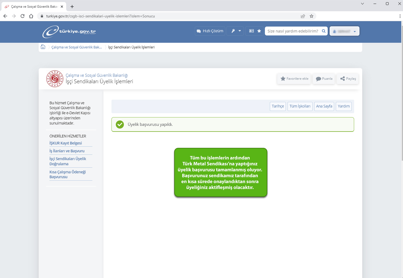Go to home via breadcrumb house icon
403x278 pixels.
tap(43, 47)
